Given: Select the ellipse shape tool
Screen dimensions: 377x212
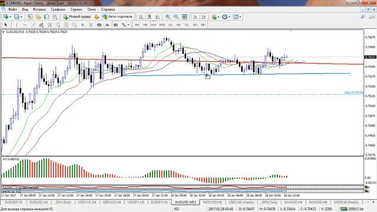Looking at the screenshot, I should (99, 25).
